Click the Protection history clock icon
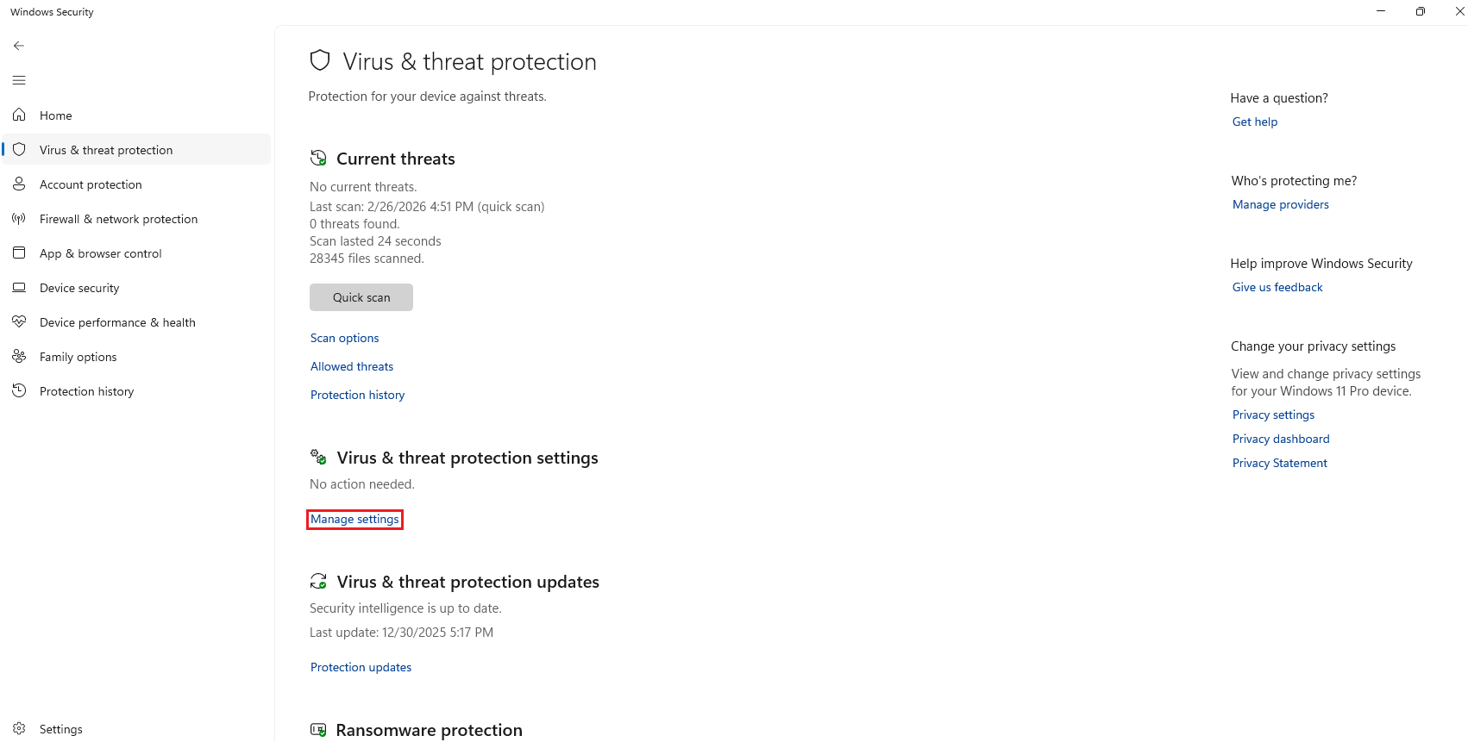 click(x=19, y=390)
